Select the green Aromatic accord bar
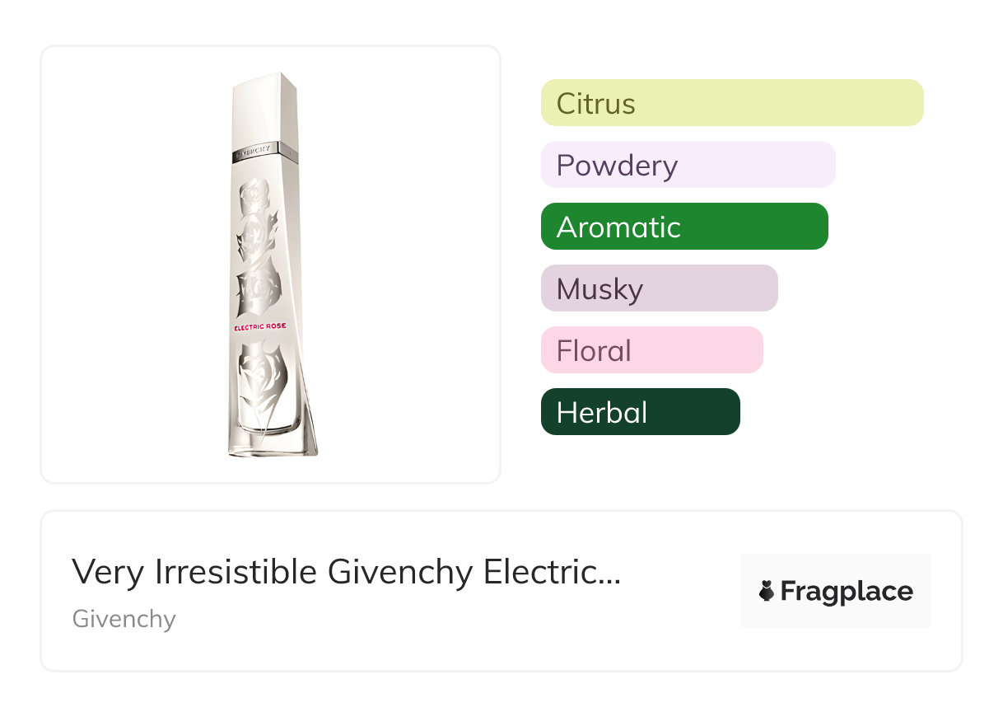The height and width of the screenshot is (712, 1003). [x=683, y=227]
